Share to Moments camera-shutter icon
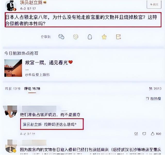This screenshot has height=155, width=165. click(76, 37)
